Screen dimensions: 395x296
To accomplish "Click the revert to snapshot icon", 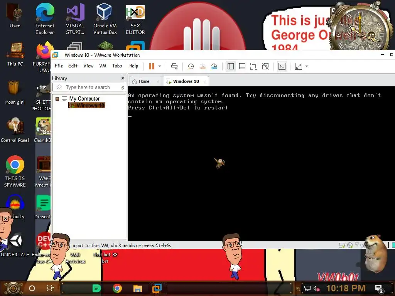I will click(x=202, y=66).
